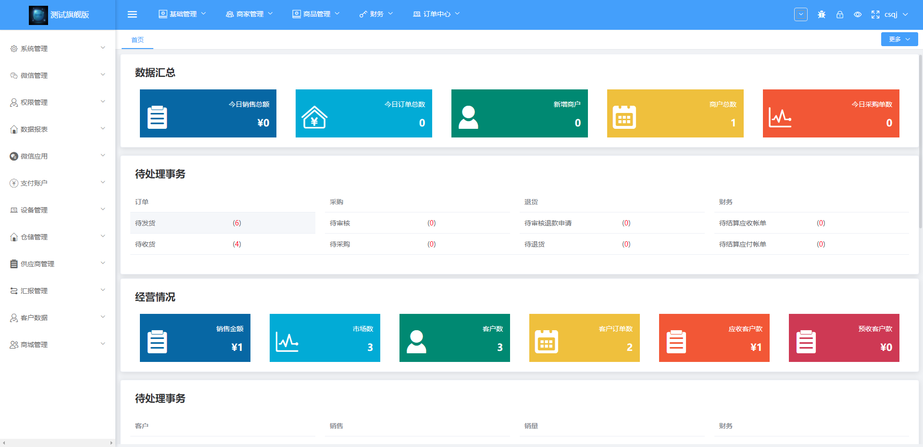Click the person icon on 客户数 card
Screen dimensions: 923x447
(416, 342)
